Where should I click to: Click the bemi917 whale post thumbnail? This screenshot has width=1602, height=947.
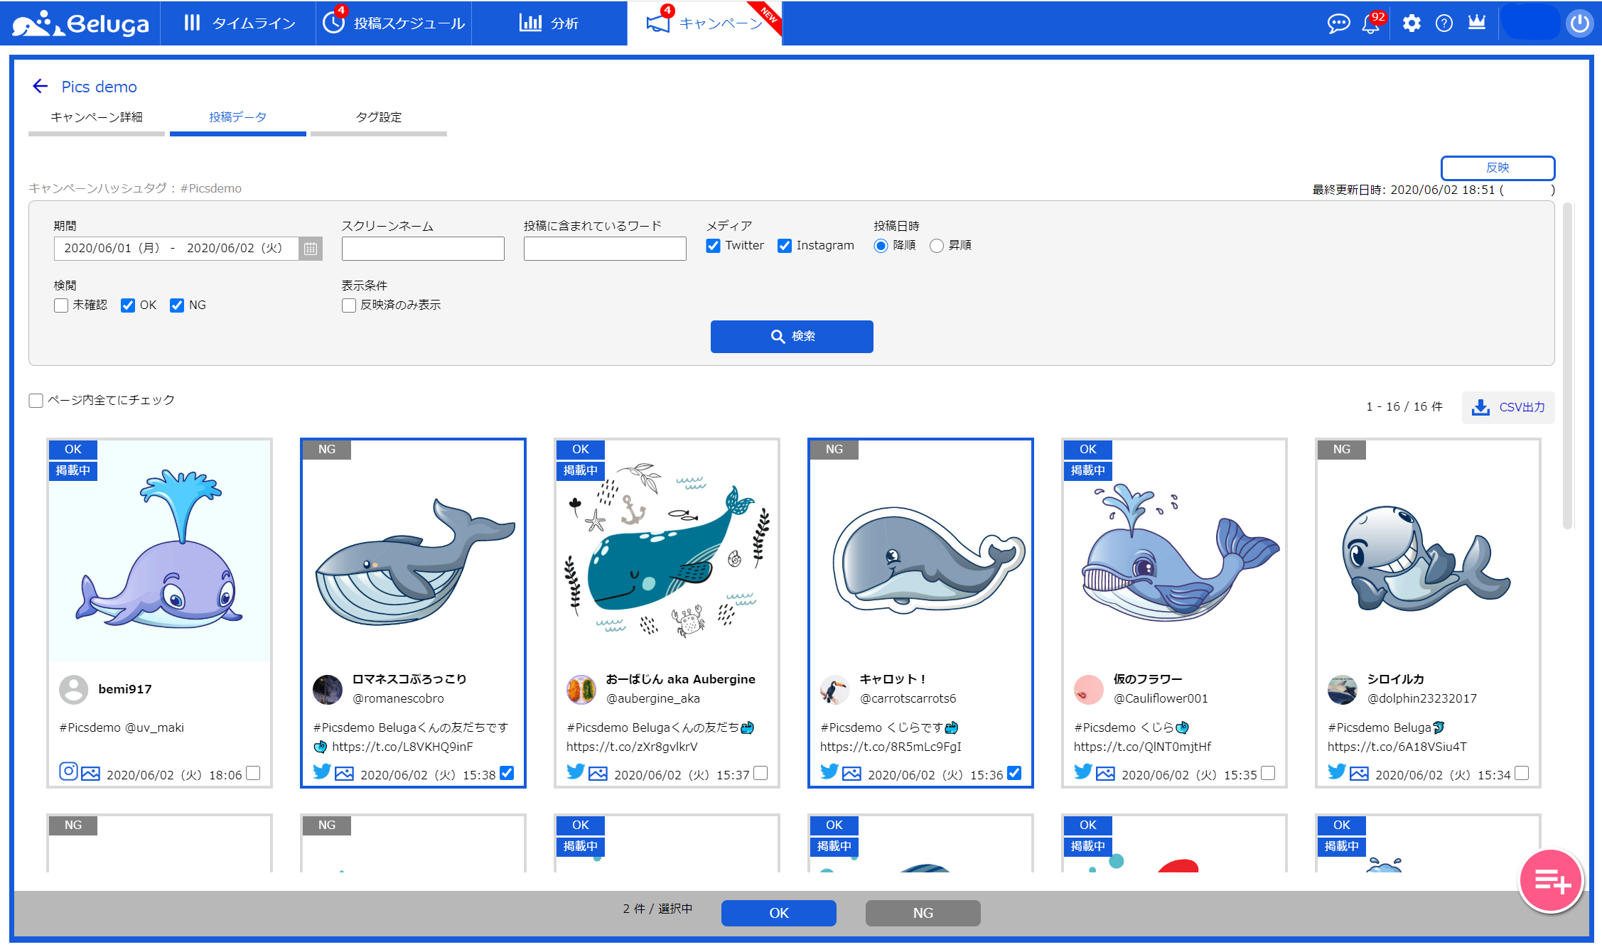pyautogui.click(x=159, y=551)
